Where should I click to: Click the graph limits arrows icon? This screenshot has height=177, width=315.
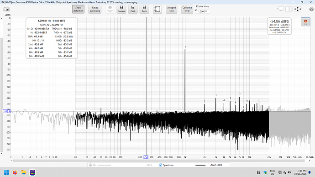298,9
